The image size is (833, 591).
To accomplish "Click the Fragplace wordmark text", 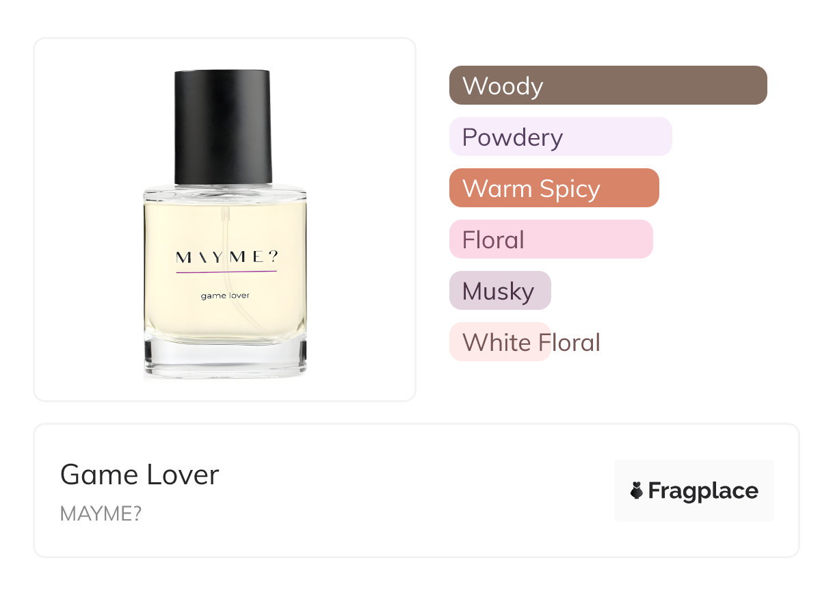I will 703,491.
